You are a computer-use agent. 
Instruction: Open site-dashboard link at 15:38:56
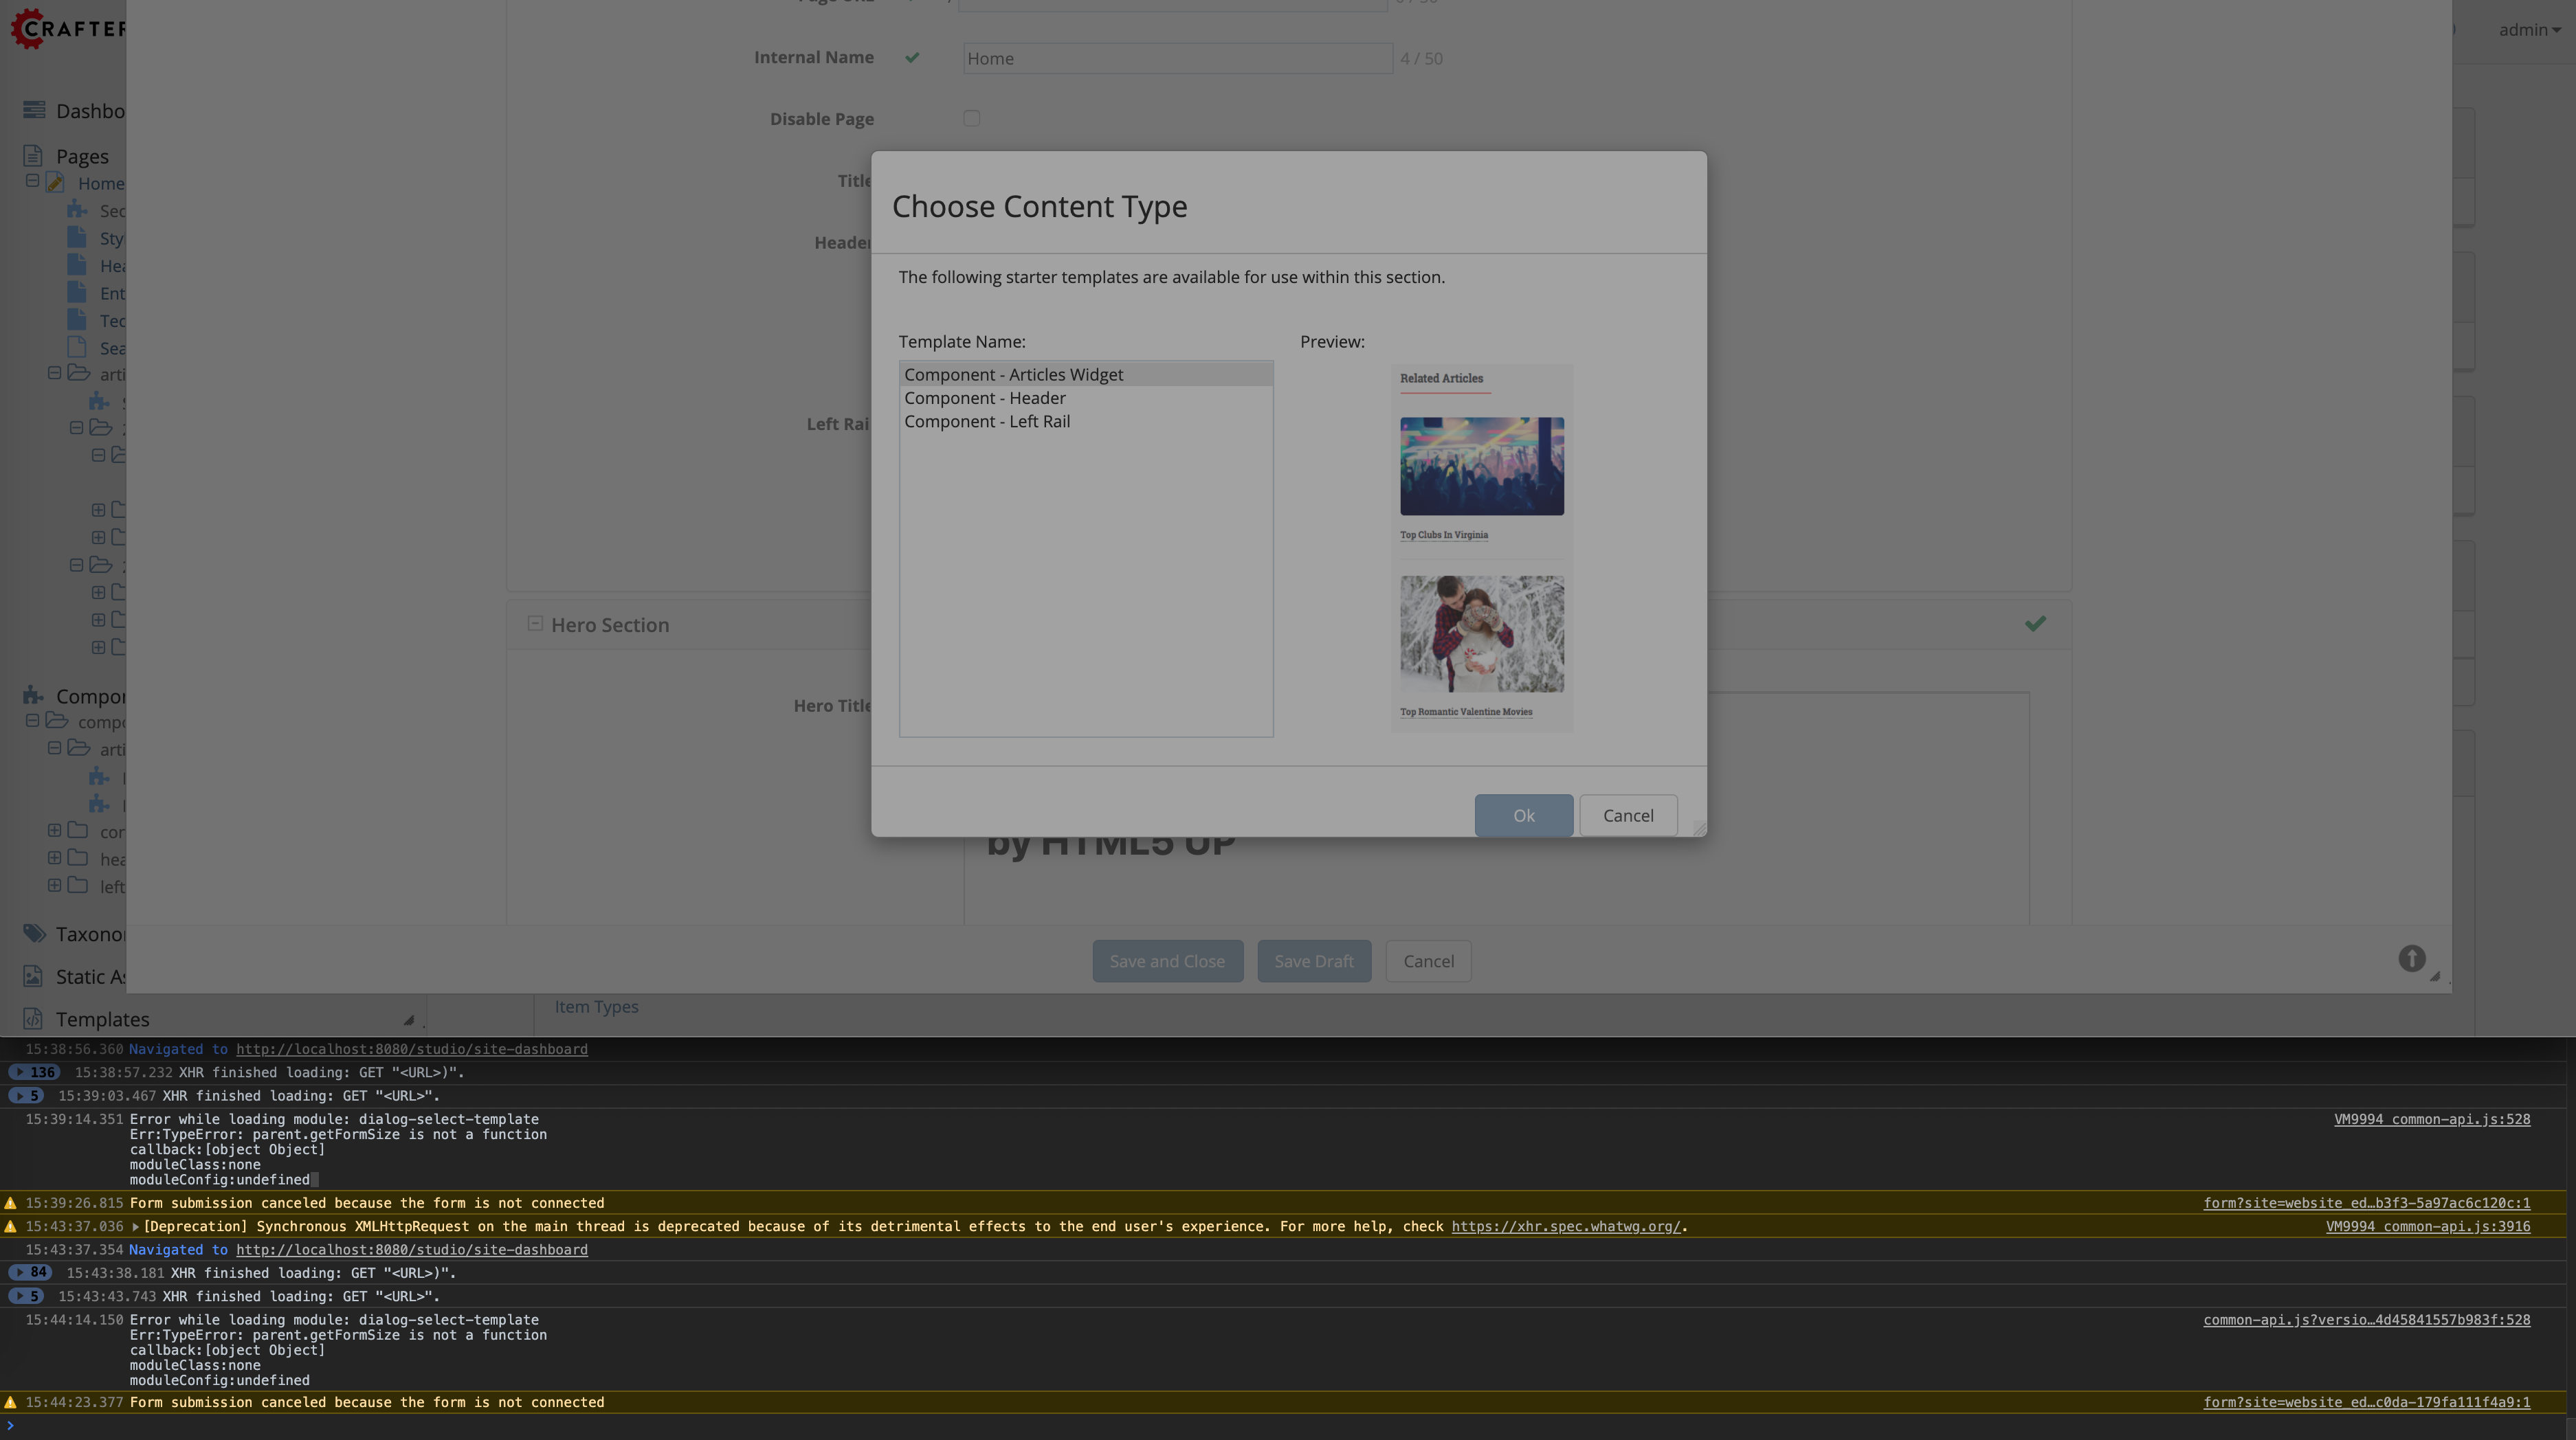click(x=412, y=1049)
